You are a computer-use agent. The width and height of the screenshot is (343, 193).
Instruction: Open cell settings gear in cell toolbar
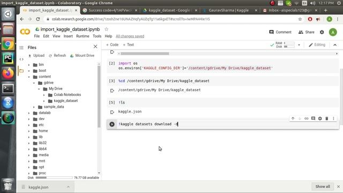(320, 118)
